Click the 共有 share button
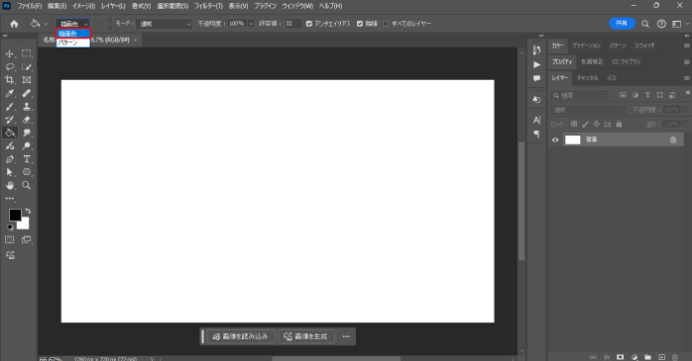Image resolution: width=692 pixels, height=361 pixels. coord(622,24)
